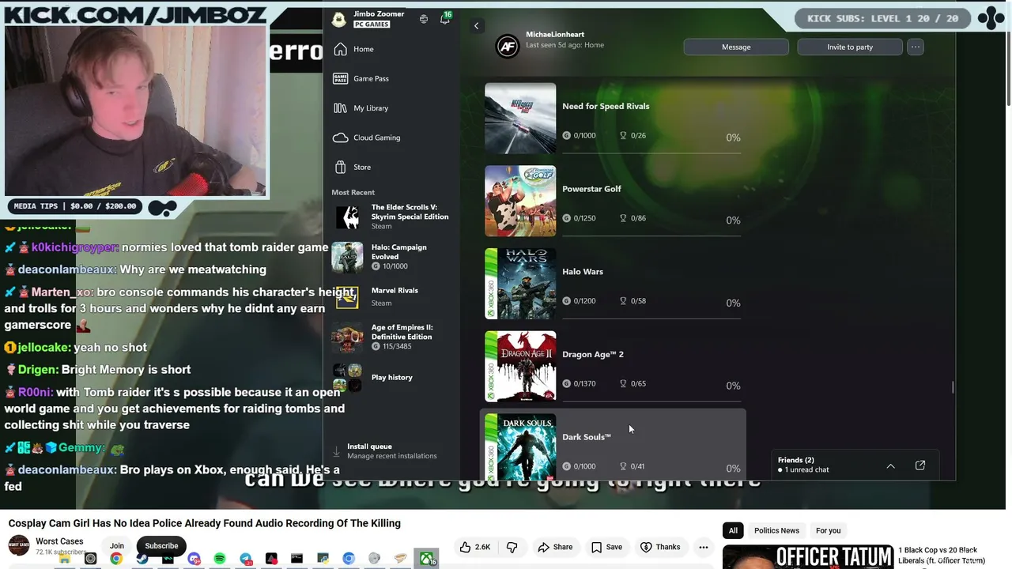Open Spotify from the taskbar
This screenshot has width=1012, height=569.
220,560
